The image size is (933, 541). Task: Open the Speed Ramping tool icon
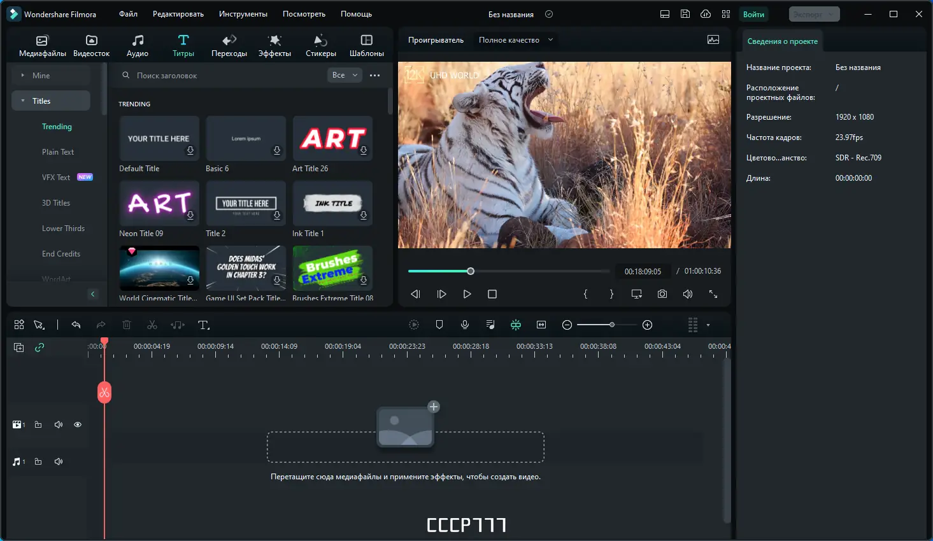pos(414,325)
